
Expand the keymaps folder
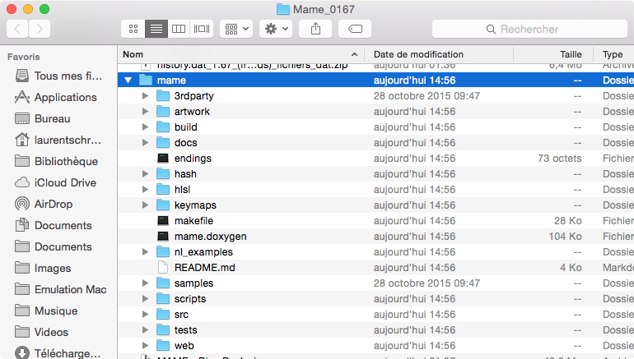click(x=145, y=205)
